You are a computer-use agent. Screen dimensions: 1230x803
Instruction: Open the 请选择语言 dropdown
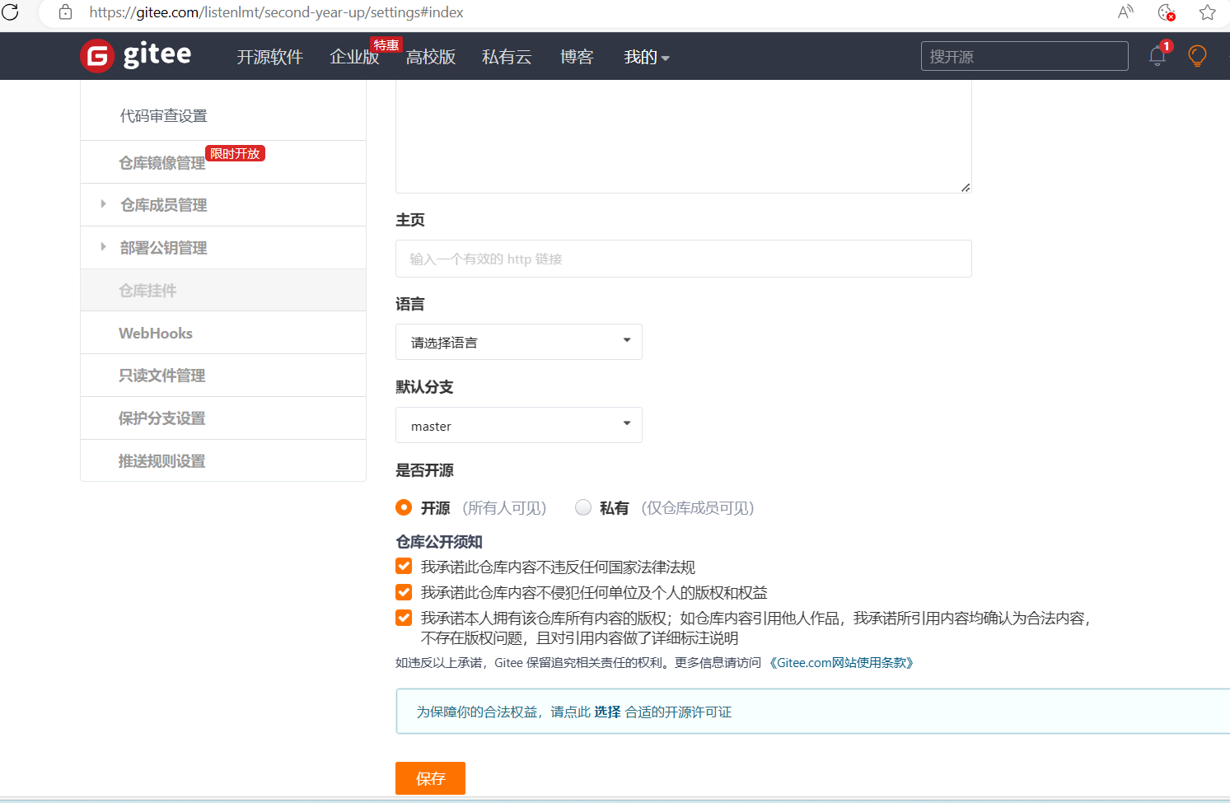[519, 342]
